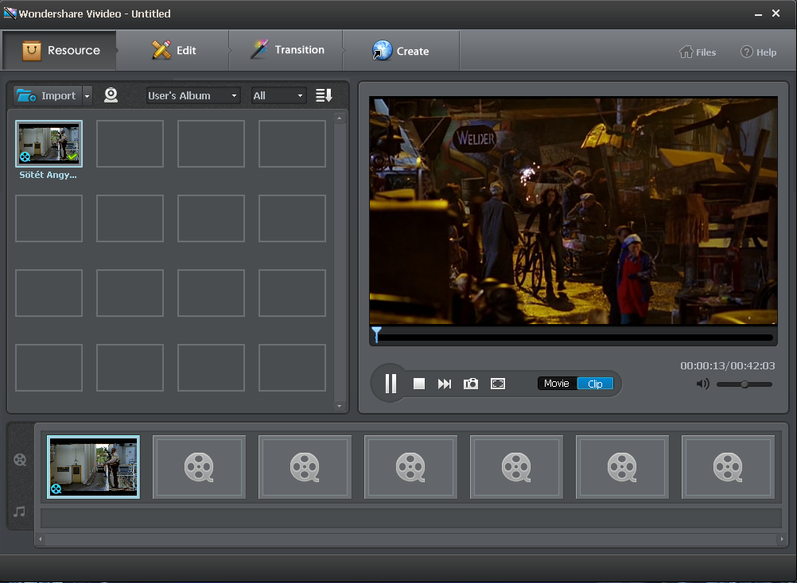Expand the Import dropdown arrow
797x583 pixels.
[87, 95]
